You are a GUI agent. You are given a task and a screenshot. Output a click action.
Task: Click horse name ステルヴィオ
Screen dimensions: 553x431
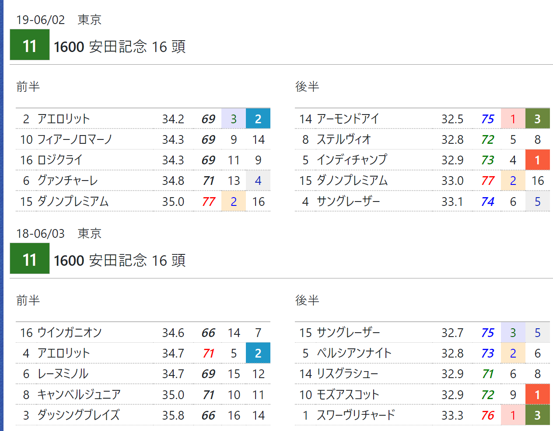[343, 139]
